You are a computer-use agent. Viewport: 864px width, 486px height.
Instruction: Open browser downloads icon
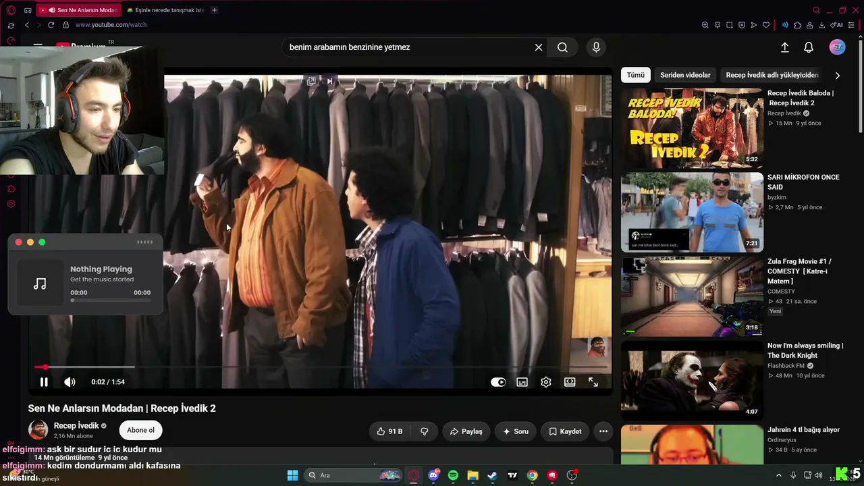(x=821, y=25)
